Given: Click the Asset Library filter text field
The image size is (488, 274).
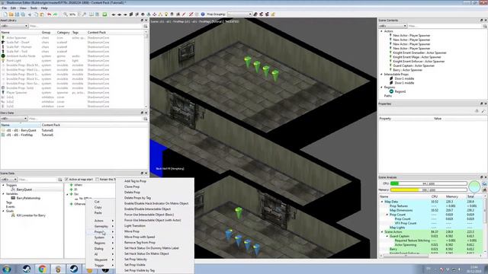Looking at the screenshot, I should (x=85, y=26).
